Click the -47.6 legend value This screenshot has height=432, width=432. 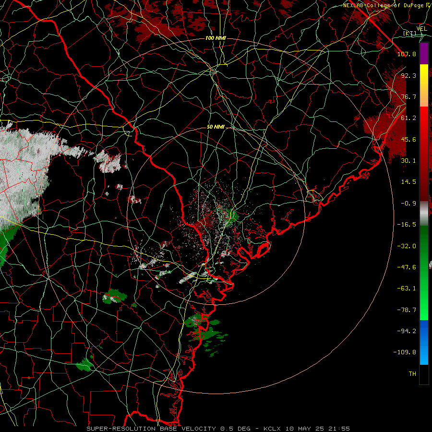coord(407,267)
